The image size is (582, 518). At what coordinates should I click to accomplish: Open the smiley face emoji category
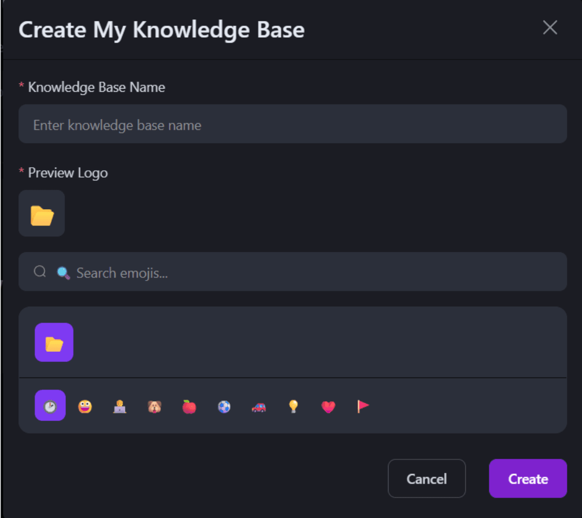click(85, 406)
